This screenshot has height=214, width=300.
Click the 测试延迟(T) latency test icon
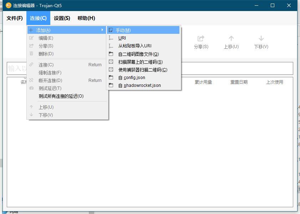[32, 88]
